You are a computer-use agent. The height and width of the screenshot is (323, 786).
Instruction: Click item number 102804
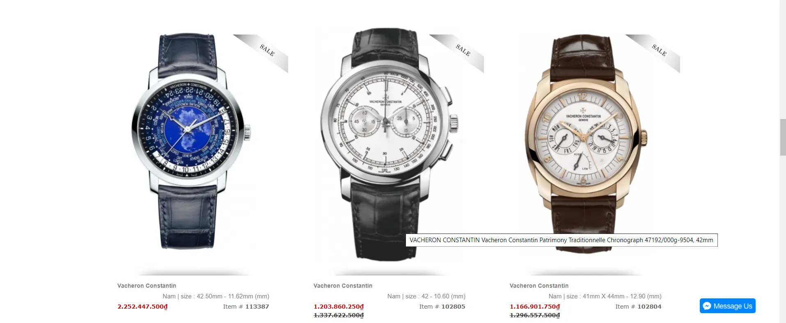(x=649, y=307)
